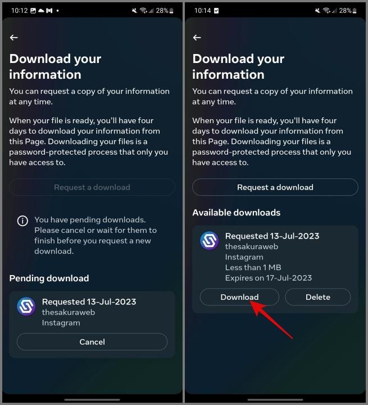Delete the available download
The image size is (368, 405).
tap(317, 297)
